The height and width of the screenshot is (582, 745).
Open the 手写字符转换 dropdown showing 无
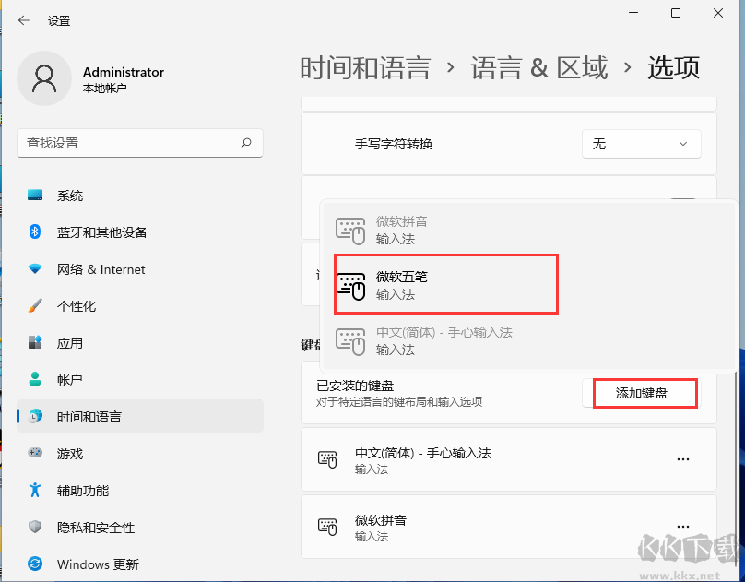pyautogui.click(x=642, y=144)
